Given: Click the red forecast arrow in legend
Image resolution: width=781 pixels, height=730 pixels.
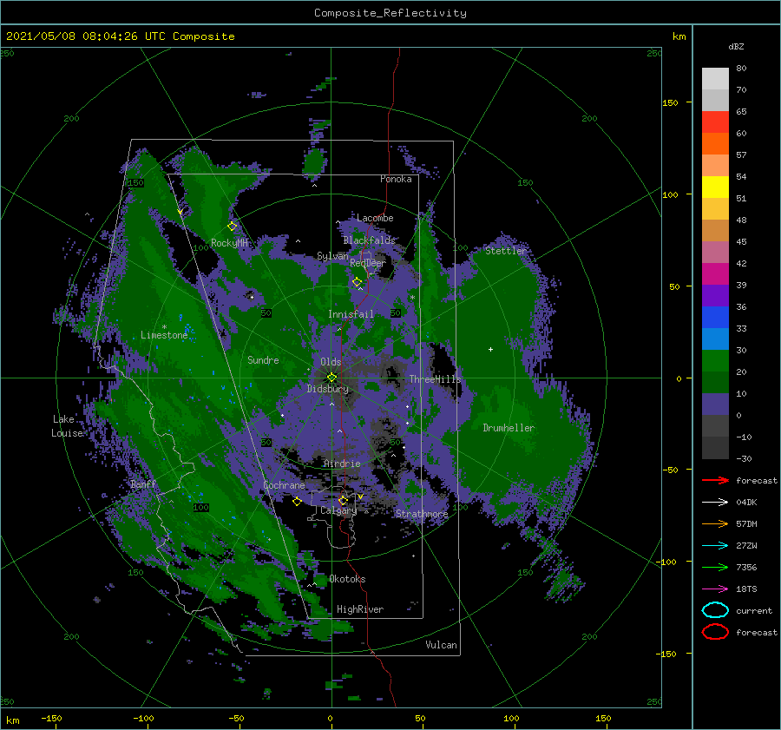Looking at the screenshot, I should 715,480.
